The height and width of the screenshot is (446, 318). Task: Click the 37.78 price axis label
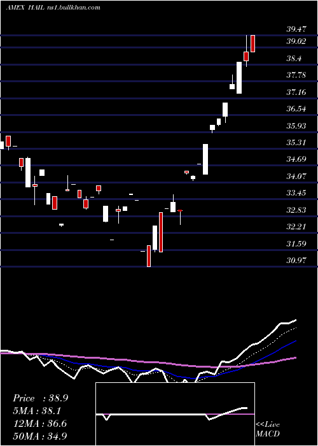click(x=296, y=75)
